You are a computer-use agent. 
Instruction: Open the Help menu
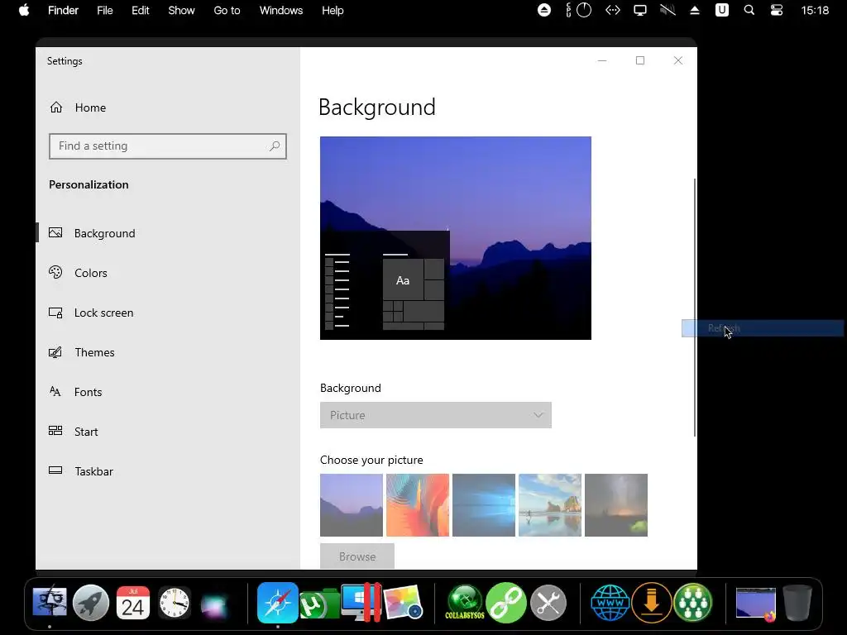(x=333, y=10)
